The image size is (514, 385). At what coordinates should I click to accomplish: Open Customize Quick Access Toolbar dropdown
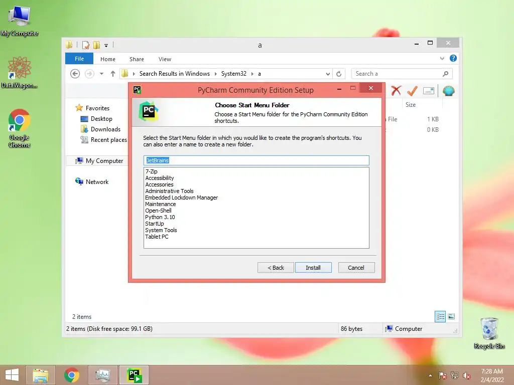(x=106, y=46)
